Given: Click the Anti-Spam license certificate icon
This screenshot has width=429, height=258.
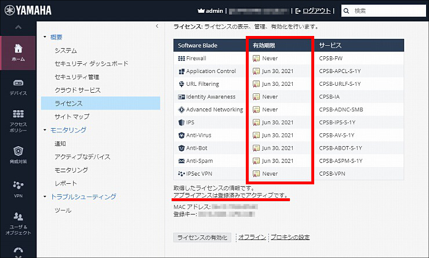Looking at the screenshot, I should pyautogui.click(x=256, y=161).
